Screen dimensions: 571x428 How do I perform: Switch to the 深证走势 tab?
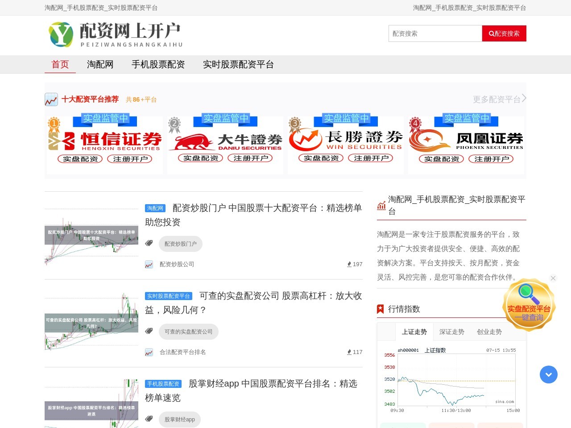(x=451, y=332)
